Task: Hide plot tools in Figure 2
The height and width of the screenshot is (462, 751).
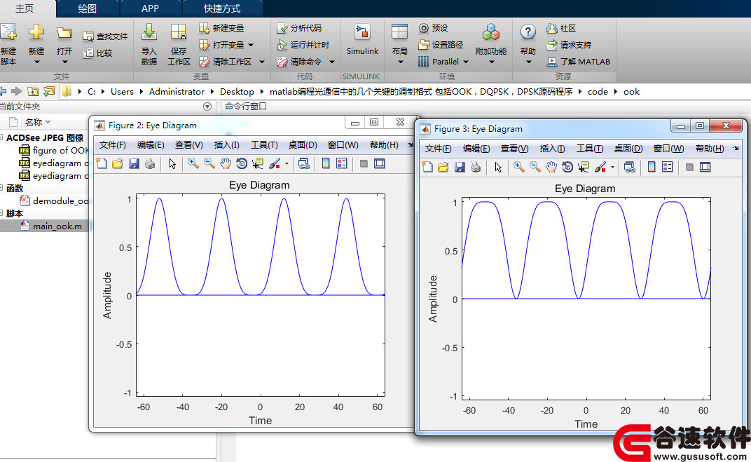Action: pyautogui.click(x=364, y=164)
